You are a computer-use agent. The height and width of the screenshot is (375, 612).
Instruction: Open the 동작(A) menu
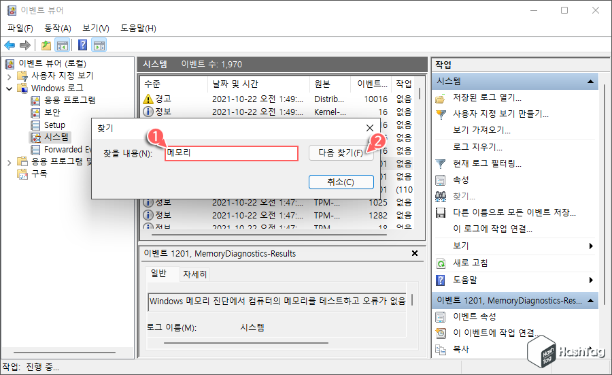pos(58,28)
